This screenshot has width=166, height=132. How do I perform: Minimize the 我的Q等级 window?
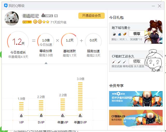(153, 6)
